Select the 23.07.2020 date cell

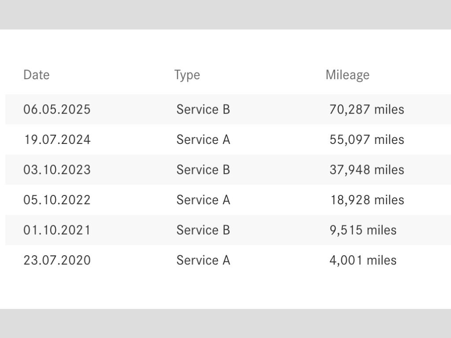coord(57,260)
